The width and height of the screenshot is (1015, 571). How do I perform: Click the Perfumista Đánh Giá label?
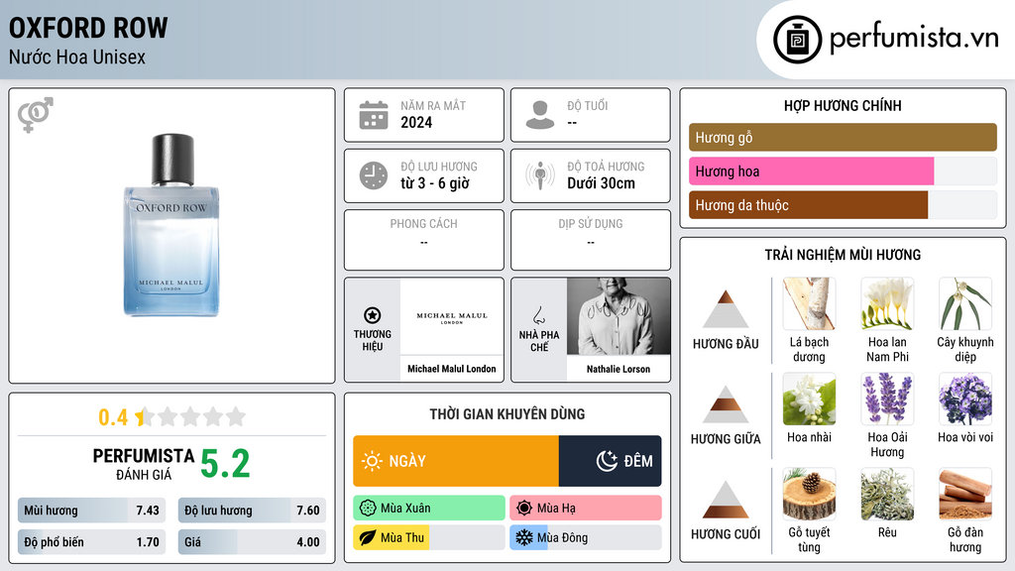144,464
